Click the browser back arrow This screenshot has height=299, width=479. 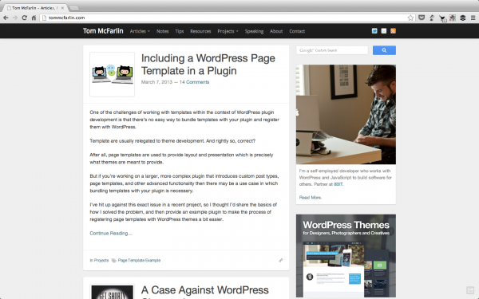click(6, 18)
